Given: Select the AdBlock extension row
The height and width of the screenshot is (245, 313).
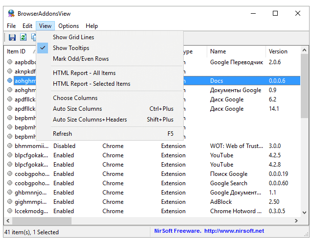Looking at the screenshot, I should tap(222, 202).
